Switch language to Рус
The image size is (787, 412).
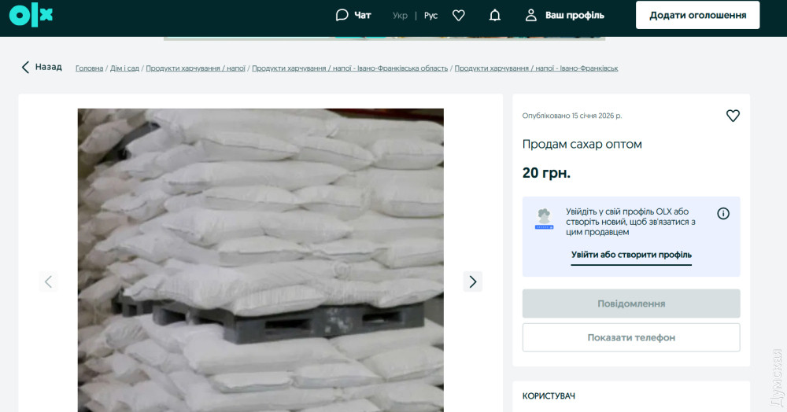430,15
